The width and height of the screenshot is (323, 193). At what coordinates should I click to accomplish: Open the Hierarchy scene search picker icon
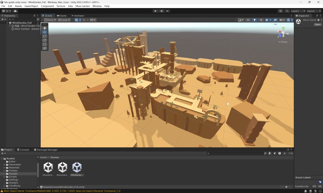[x=38, y=19]
